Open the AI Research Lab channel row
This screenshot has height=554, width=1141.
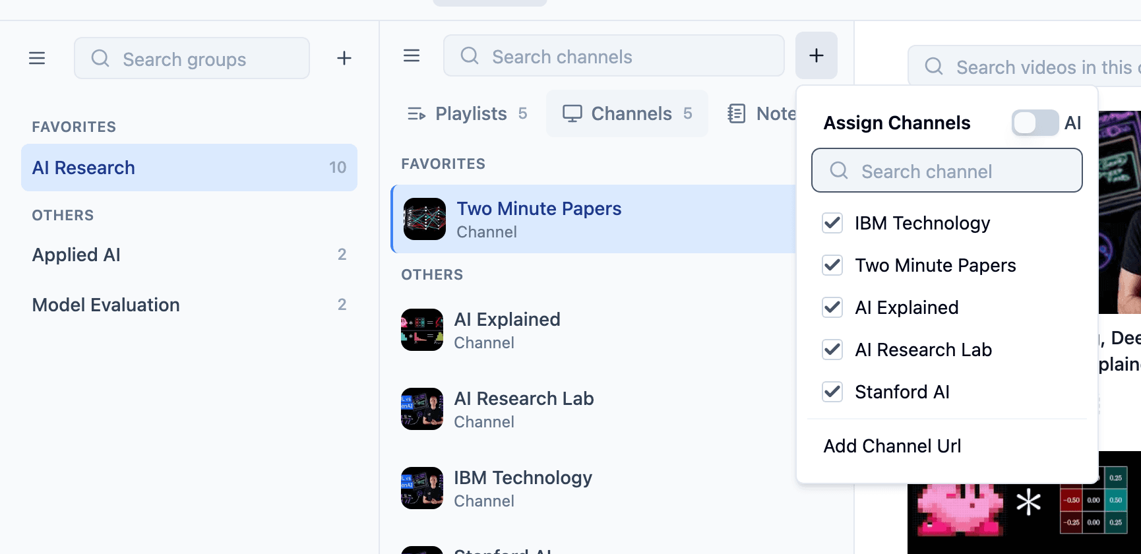tap(594, 409)
